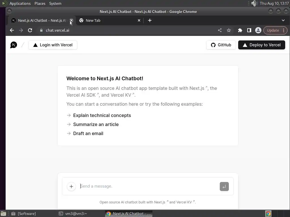Click the New chat plus icon

pyautogui.click(x=71, y=186)
